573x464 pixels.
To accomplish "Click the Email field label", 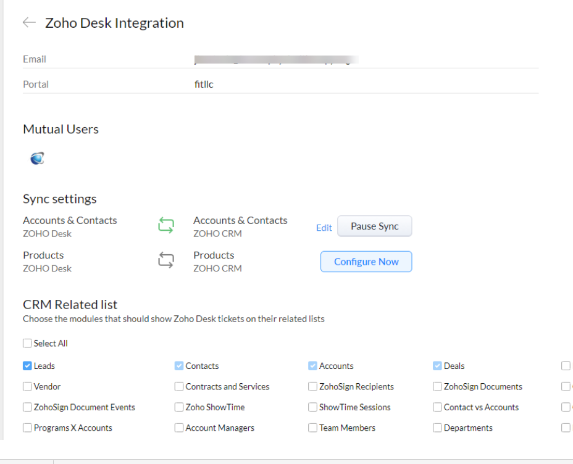I will tap(35, 59).
